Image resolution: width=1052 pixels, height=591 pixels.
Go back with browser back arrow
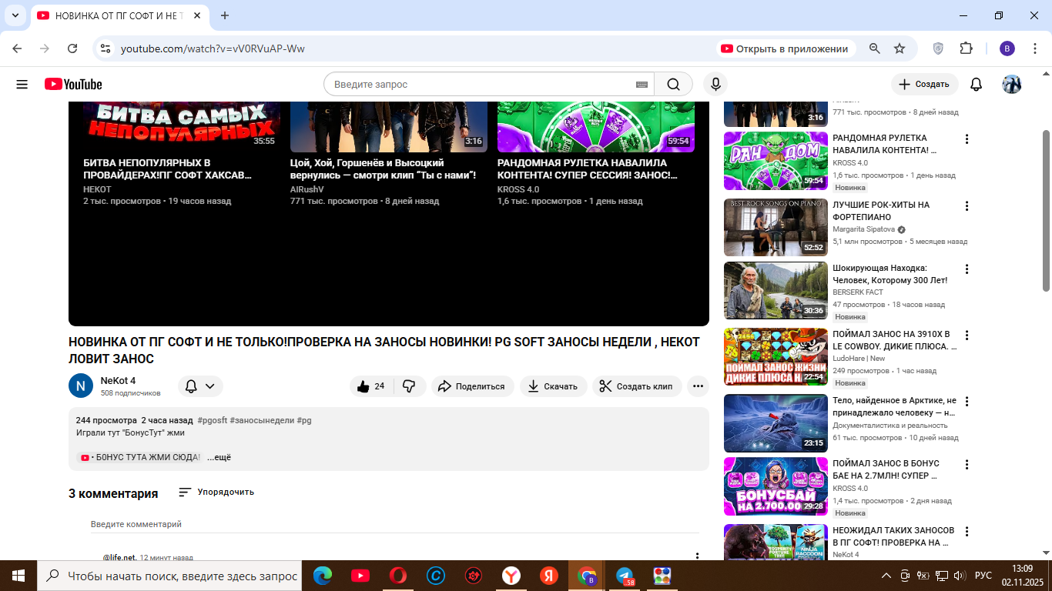click(x=17, y=48)
